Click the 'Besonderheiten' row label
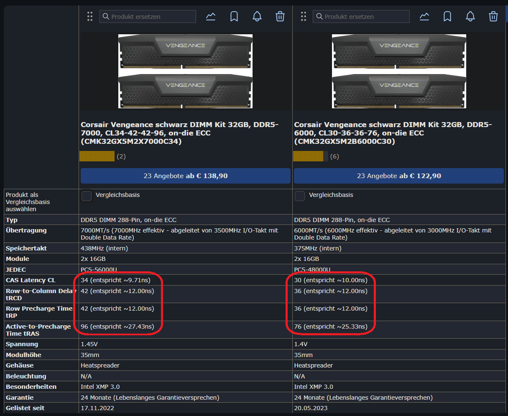Image resolution: width=508 pixels, height=416 pixels. click(31, 387)
